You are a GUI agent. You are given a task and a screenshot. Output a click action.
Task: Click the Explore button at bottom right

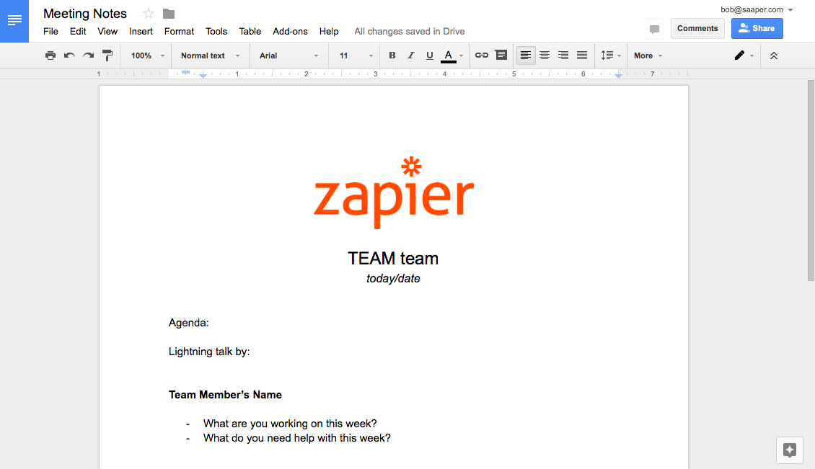pos(790,450)
